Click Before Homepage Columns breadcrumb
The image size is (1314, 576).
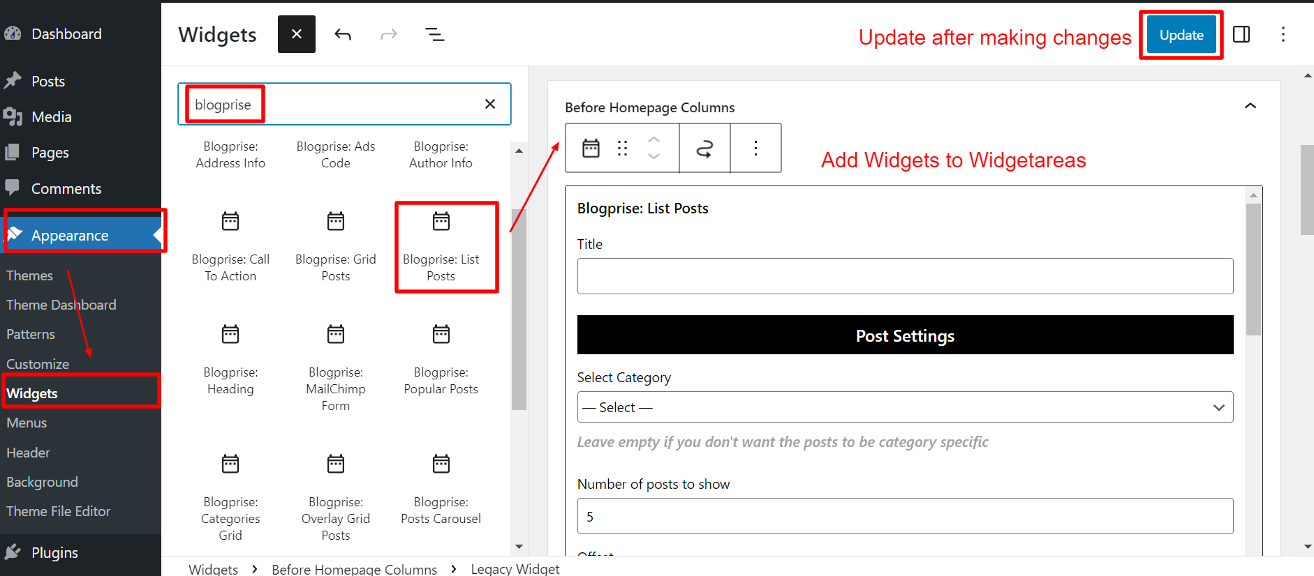[x=355, y=569]
